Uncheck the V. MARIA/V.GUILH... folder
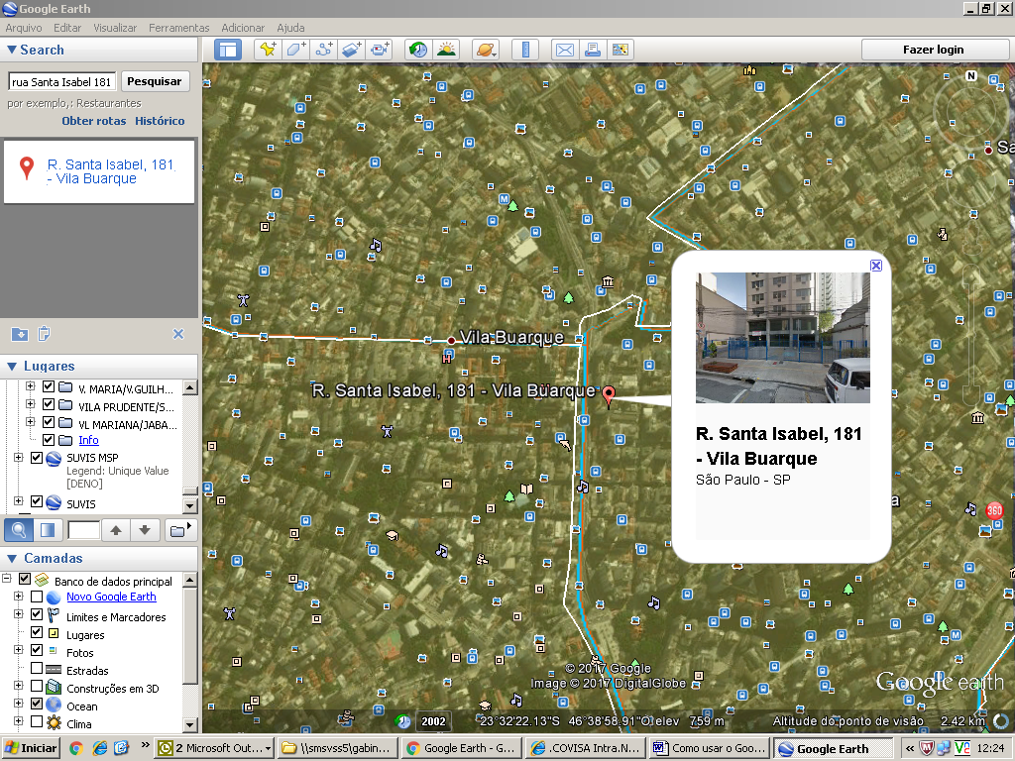Screen dimensions: 1015x761 tap(49, 387)
